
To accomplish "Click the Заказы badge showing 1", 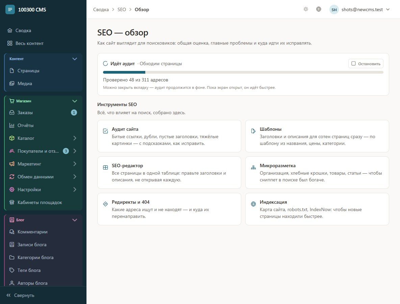I will pos(74,112).
